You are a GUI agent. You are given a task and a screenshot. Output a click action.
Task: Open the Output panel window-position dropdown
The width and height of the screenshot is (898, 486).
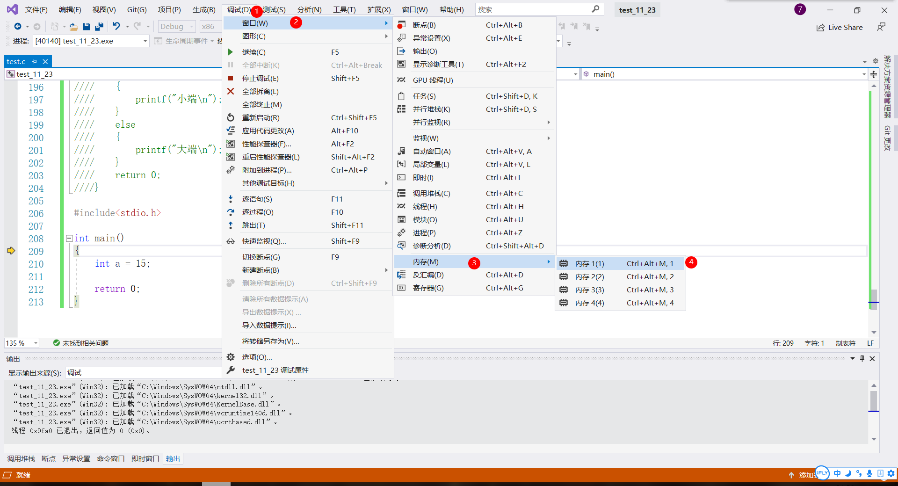853,359
